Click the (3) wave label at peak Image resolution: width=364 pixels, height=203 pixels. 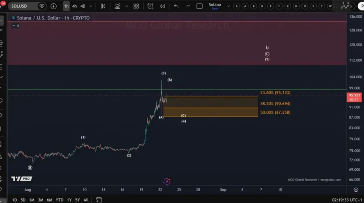point(164,73)
